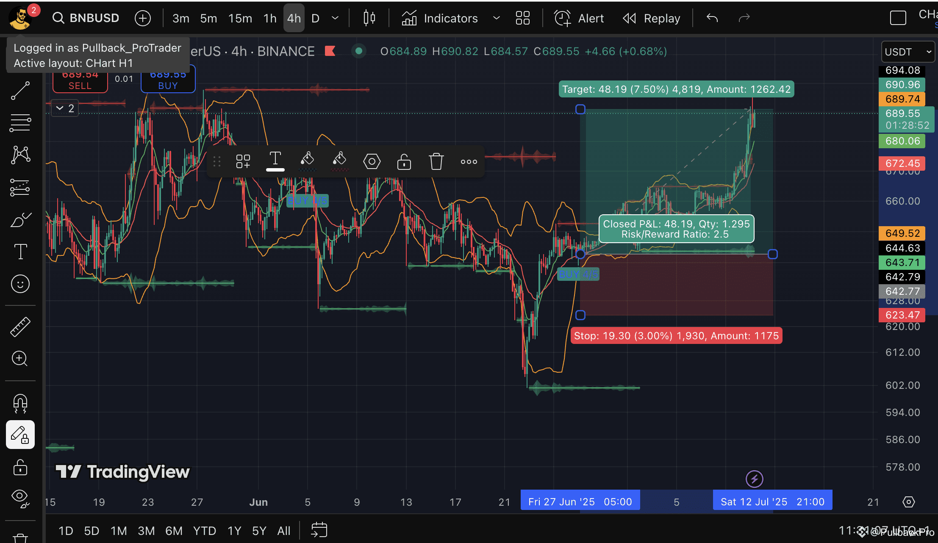Click the BUY 689.55 button
The height and width of the screenshot is (543, 938).
[168, 80]
